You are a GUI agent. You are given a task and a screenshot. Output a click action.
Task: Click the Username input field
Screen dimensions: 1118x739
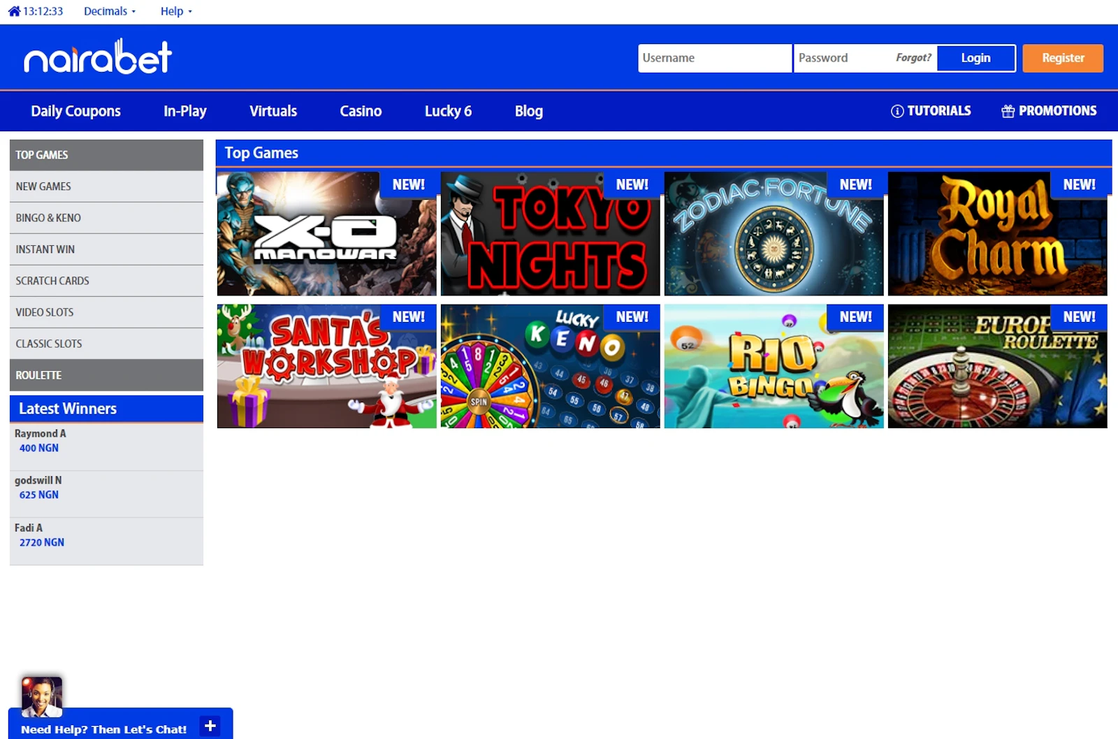pyautogui.click(x=713, y=58)
